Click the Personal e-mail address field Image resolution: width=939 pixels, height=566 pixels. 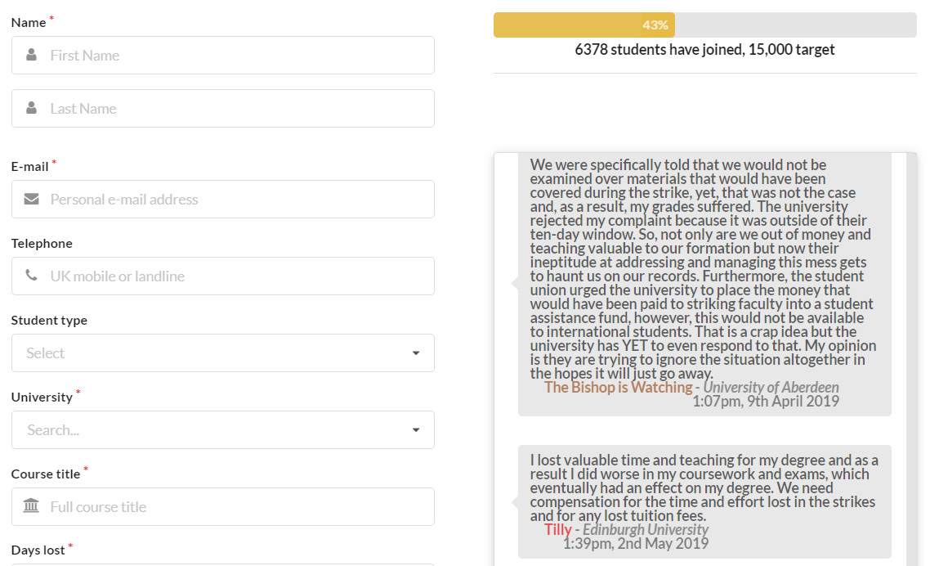point(223,199)
